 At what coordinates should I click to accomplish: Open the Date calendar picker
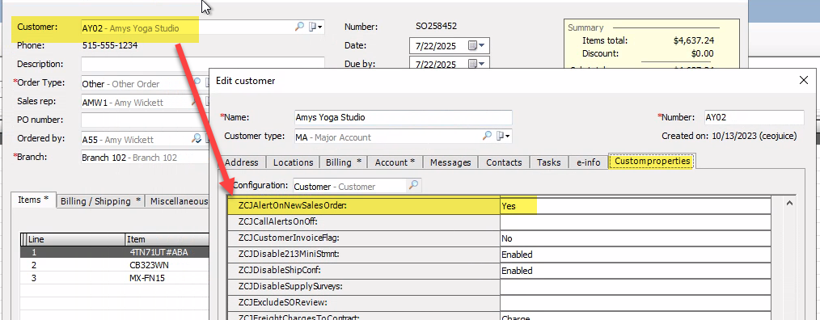click(476, 45)
